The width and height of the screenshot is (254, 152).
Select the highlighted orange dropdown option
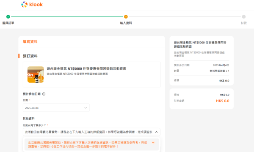tap(92, 144)
